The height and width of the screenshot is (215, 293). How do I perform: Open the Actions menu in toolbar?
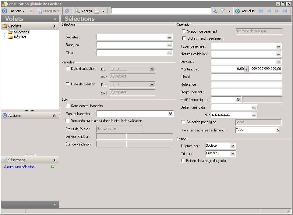[17, 11]
